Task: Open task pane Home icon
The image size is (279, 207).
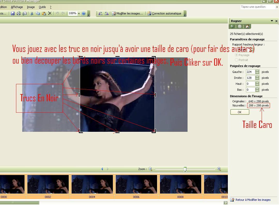Action: click(x=247, y=27)
